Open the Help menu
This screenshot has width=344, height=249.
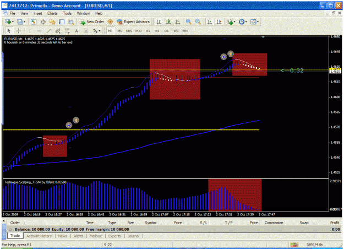(x=99, y=13)
